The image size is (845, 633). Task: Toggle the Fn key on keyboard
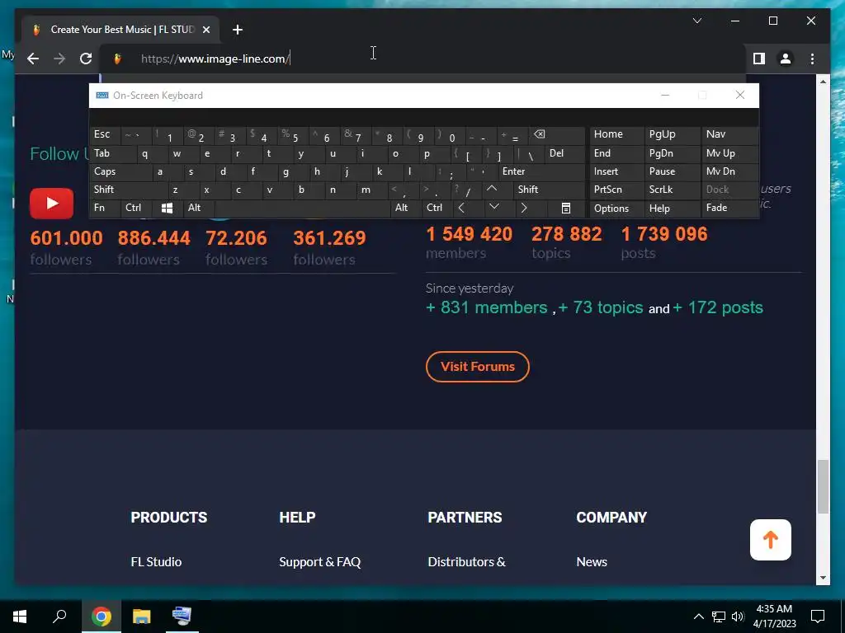pyautogui.click(x=105, y=209)
